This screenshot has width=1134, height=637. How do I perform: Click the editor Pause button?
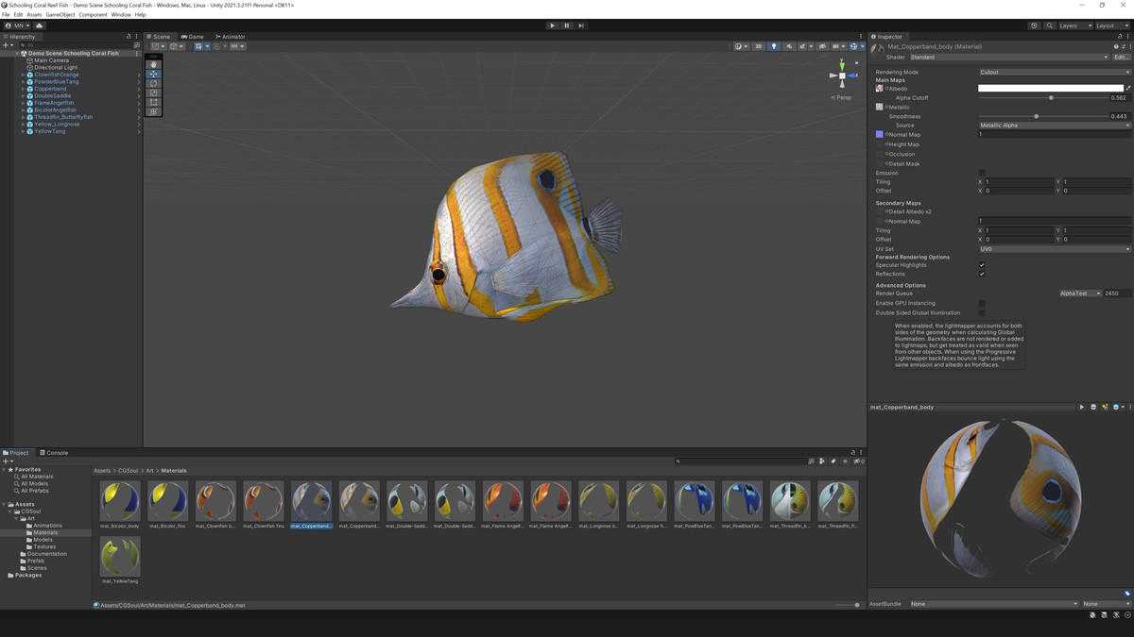tap(566, 25)
